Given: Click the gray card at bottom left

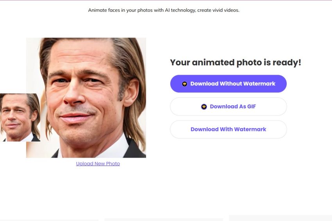Looking at the screenshot, I should (49, 219).
